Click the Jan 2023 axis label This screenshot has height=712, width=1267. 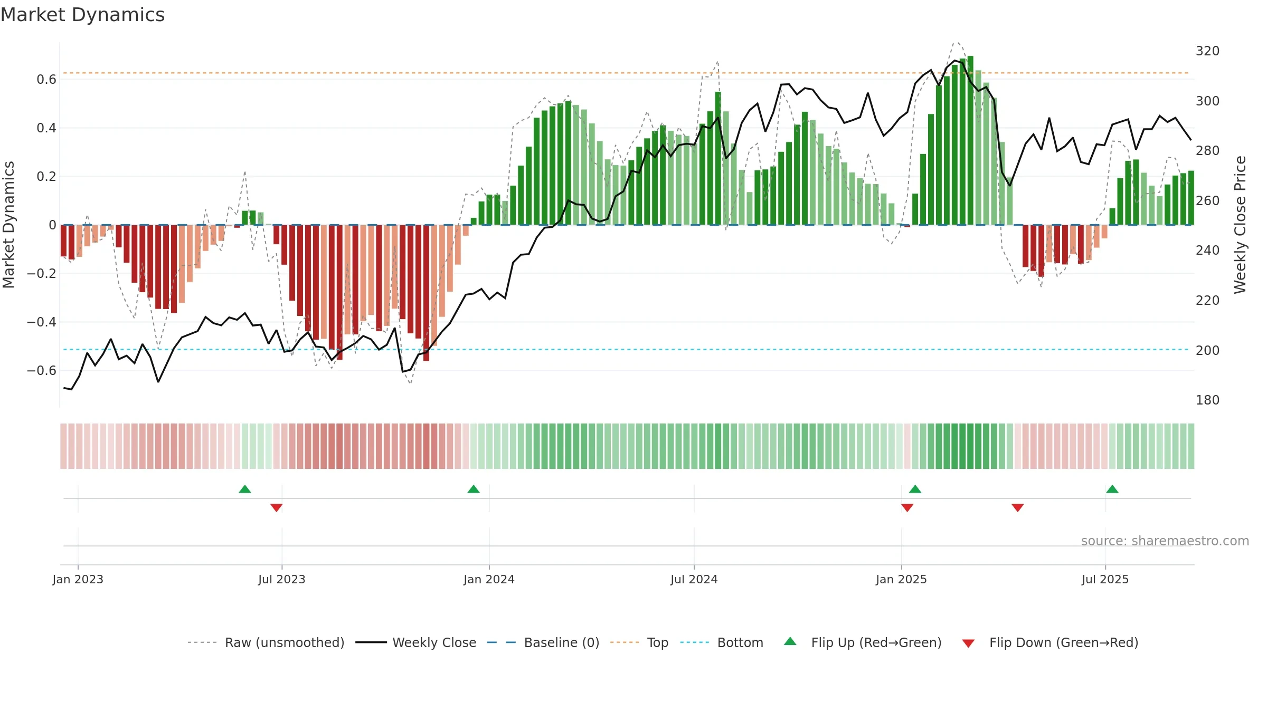[78, 579]
